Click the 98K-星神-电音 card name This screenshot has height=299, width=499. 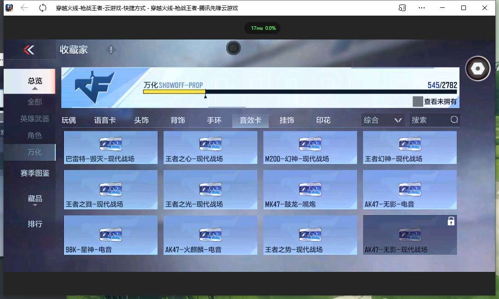(x=88, y=249)
